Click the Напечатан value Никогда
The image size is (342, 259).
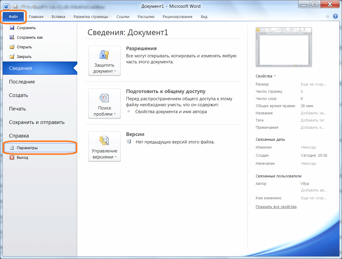click(308, 163)
